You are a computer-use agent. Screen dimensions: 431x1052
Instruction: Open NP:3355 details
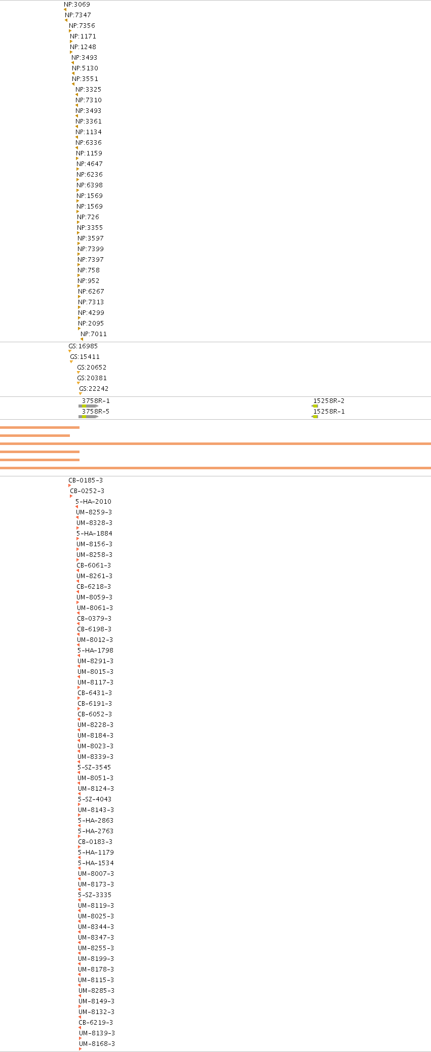(x=90, y=228)
